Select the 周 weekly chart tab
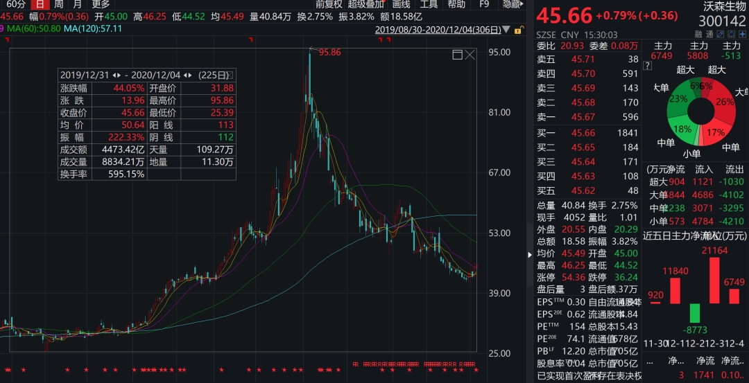The image size is (749, 383). tap(58, 4)
